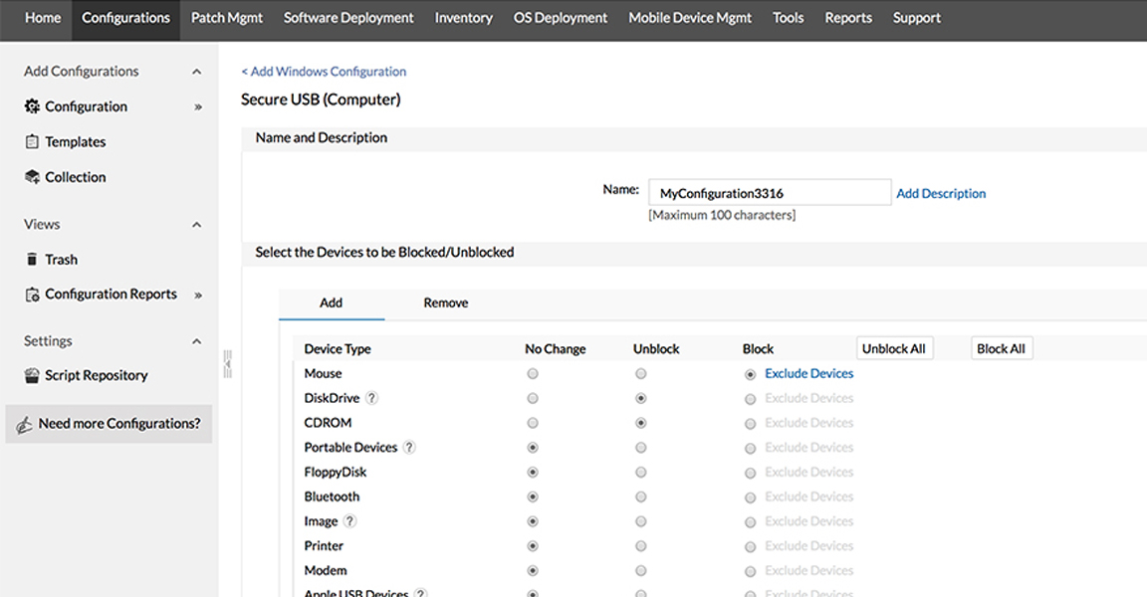The width and height of the screenshot is (1147, 597).
Task: Open the DiskDrive help tooltip icon
Action: [369, 398]
